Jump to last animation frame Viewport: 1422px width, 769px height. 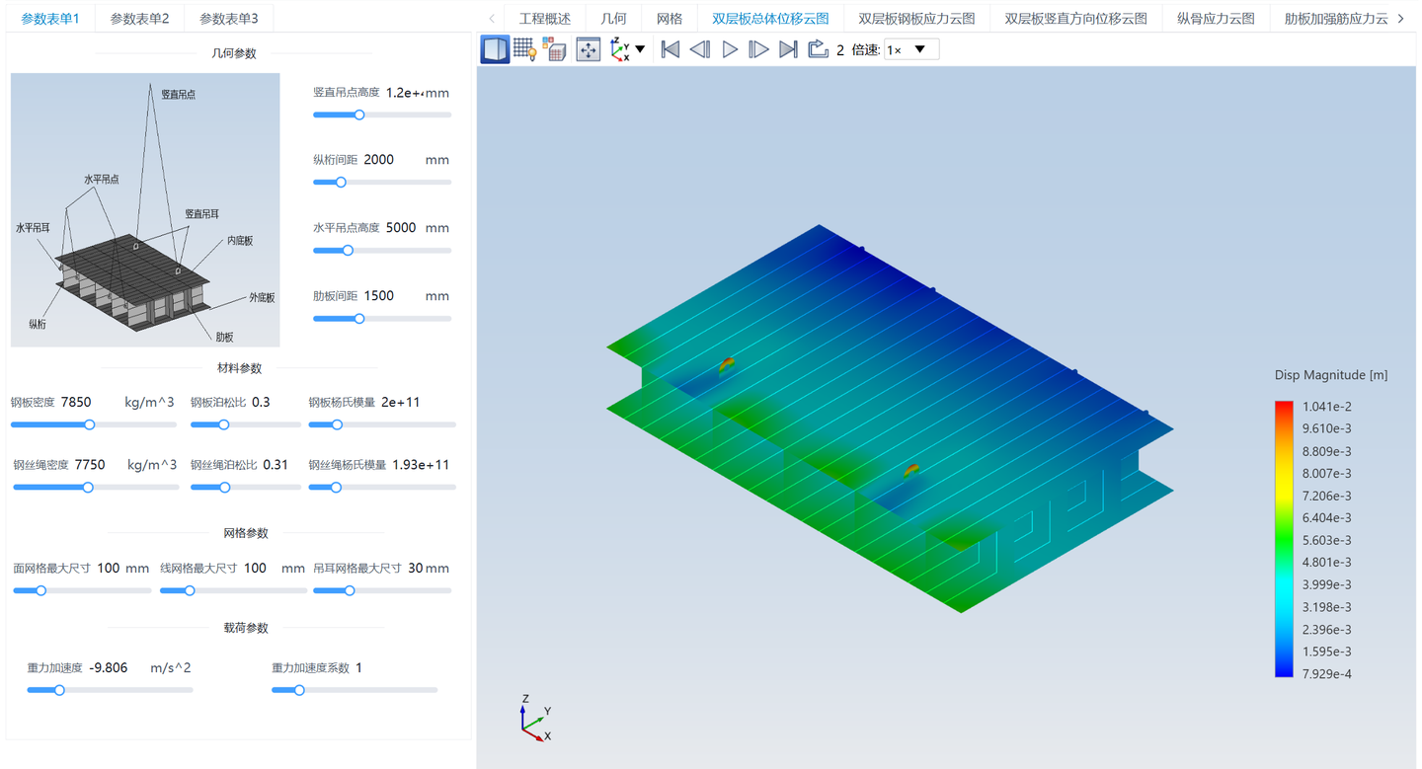pos(788,49)
